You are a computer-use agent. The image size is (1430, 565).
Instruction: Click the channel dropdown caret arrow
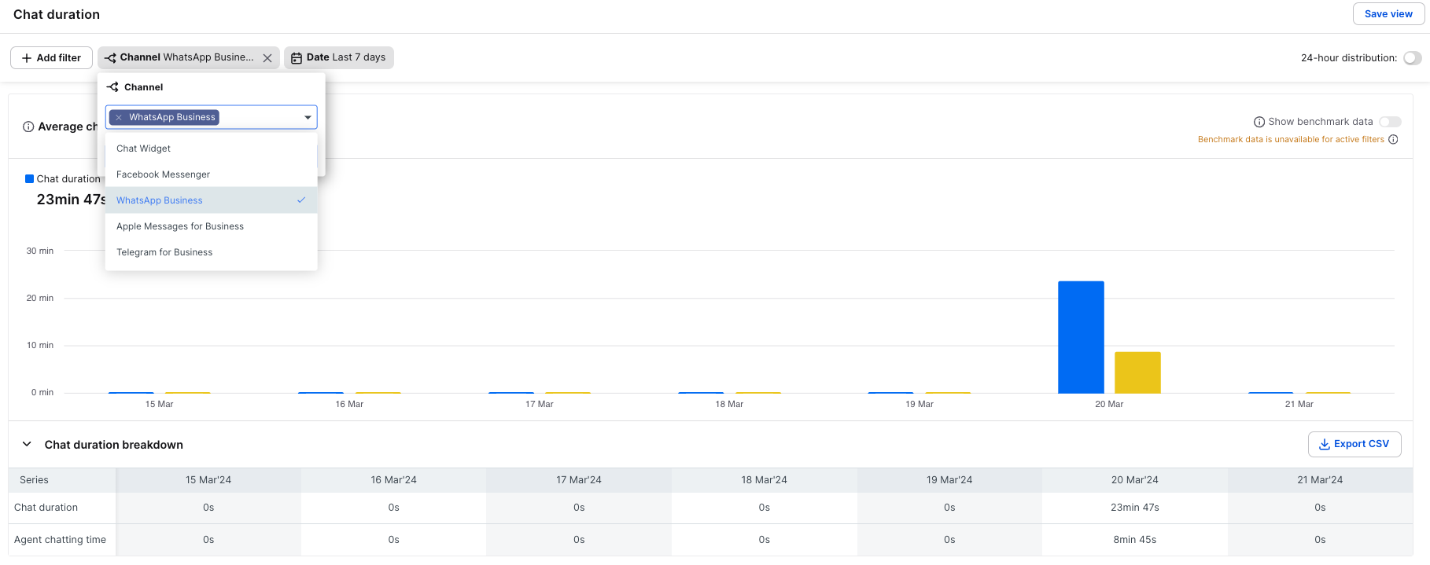(308, 118)
